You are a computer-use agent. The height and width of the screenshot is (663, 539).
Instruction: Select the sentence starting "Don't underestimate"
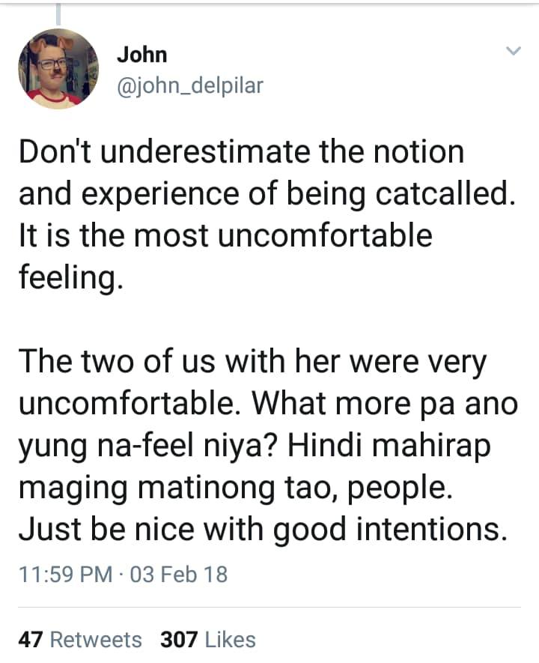pyautogui.click(x=267, y=172)
